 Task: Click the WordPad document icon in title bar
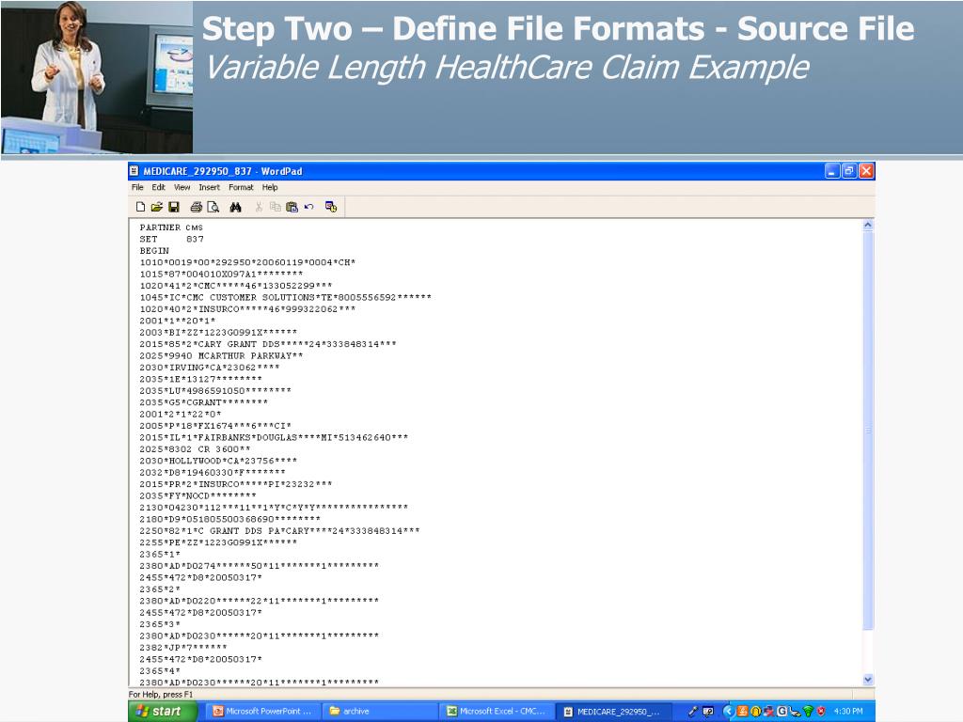coord(134,171)
